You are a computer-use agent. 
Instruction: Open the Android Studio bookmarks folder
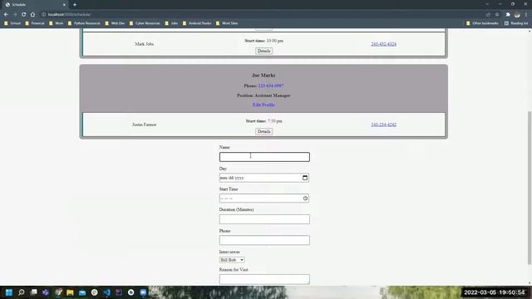click(197, 23)
